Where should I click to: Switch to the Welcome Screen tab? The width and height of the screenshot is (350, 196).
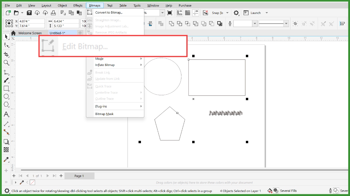pyautogui.click(x=30, y=33)
